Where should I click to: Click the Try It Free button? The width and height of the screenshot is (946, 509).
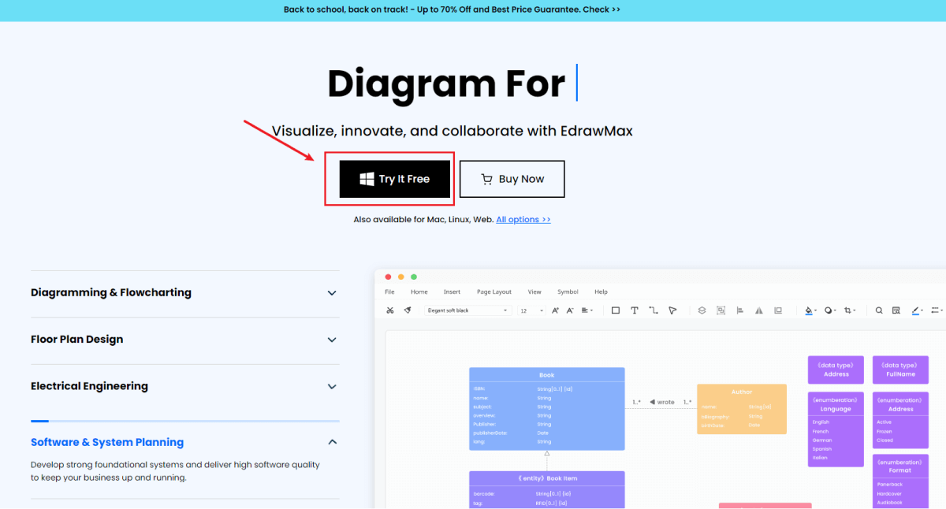coord(395,179)
